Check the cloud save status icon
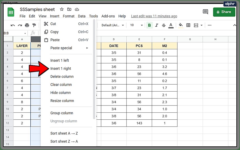 point(77,9)
